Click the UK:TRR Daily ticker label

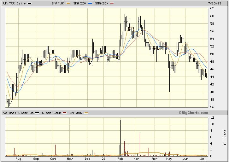tap(14, 3)
